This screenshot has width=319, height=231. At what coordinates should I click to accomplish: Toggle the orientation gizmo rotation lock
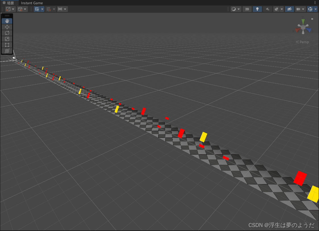point(312,19)
